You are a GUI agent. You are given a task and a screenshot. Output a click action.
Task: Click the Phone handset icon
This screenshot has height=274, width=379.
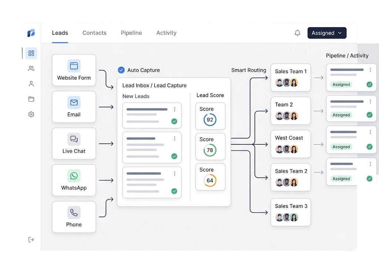[74, 213]
